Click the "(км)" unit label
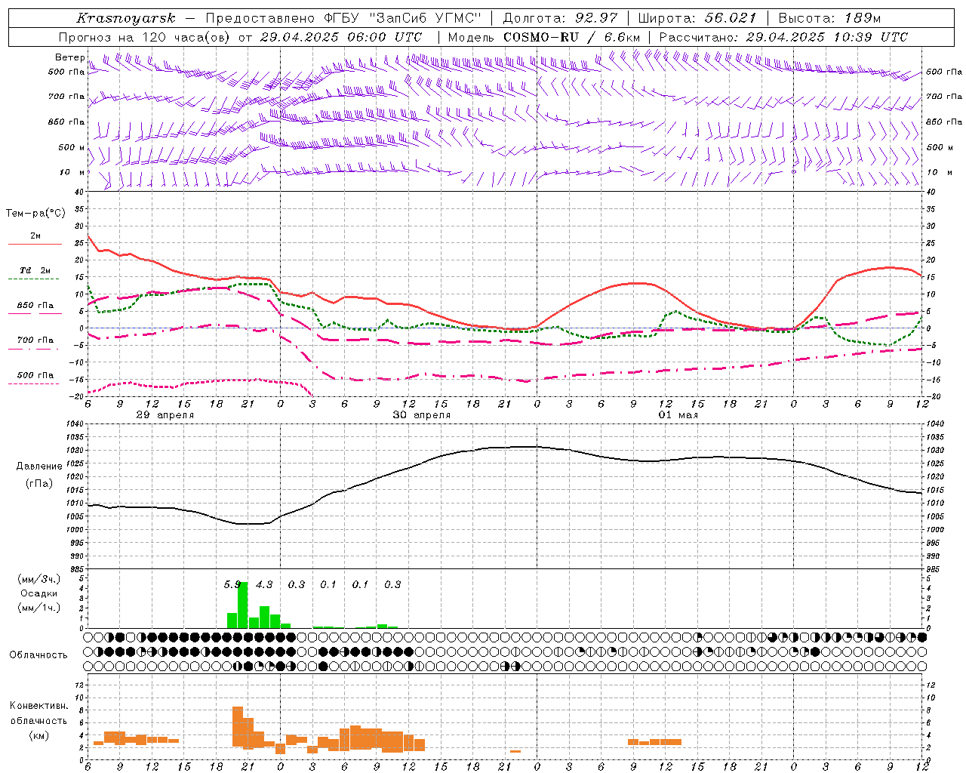The image size is (966, 773). 39,735
